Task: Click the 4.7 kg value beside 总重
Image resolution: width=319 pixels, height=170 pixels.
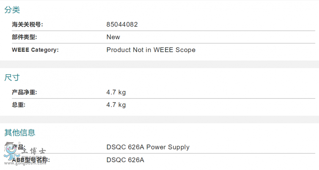Action: 116,105
